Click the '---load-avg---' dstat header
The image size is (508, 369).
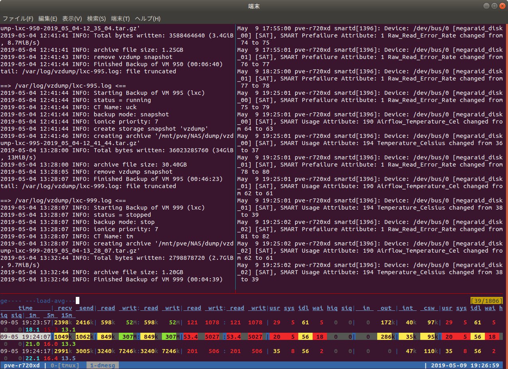pyautogui.click(x=50, y=300)
